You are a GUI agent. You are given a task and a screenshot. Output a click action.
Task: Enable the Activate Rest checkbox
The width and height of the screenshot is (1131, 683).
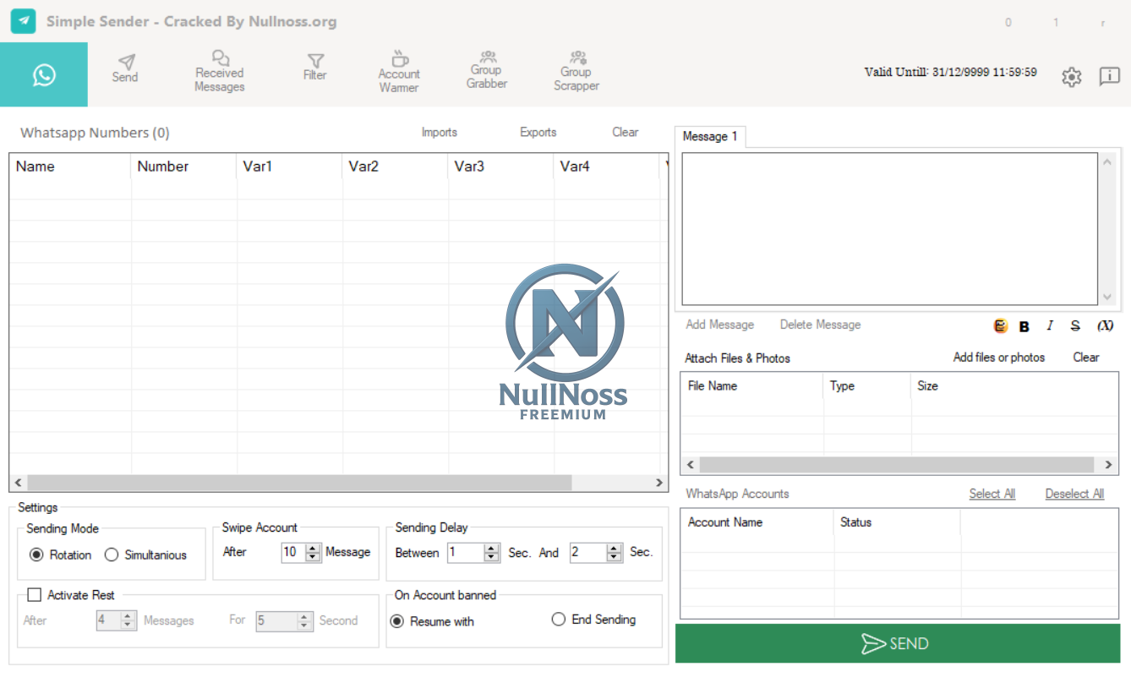(35, 595)
